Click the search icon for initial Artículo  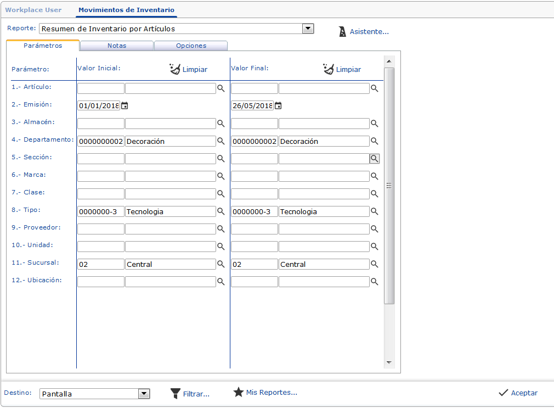click(x=221, y=88)
